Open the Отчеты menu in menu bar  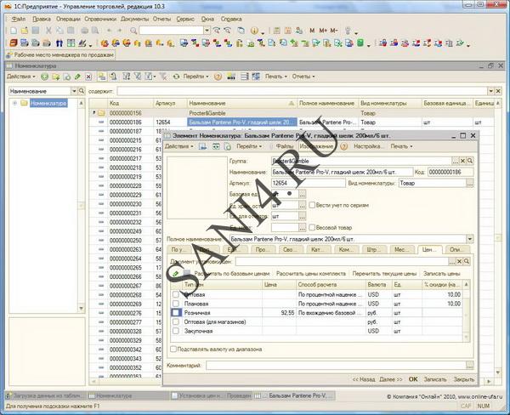click(161, 19)
